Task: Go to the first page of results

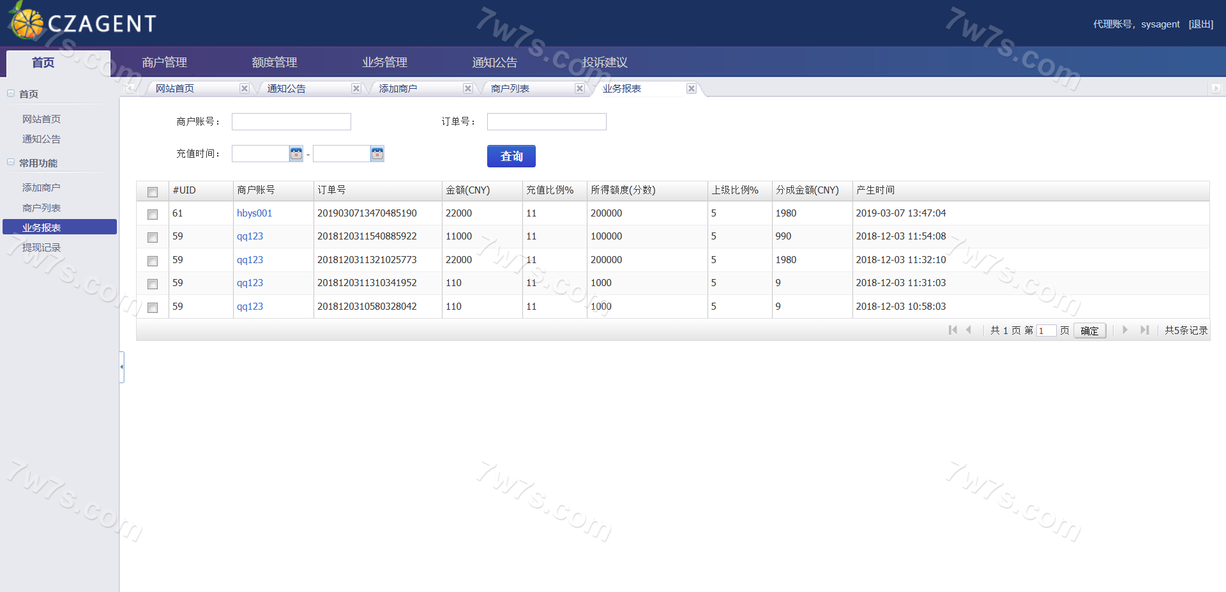Action: click(x=953, y=330)
